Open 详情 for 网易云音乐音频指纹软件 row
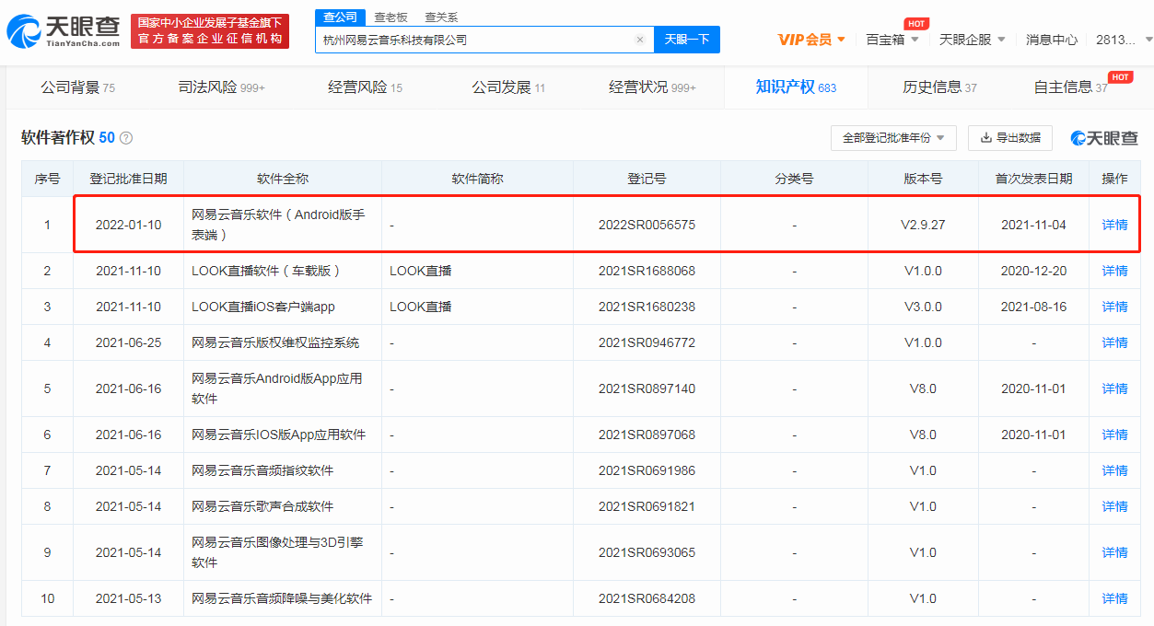Viewport: 1154px width, 626px height. pyautogui.click(x=1114, y=470)
